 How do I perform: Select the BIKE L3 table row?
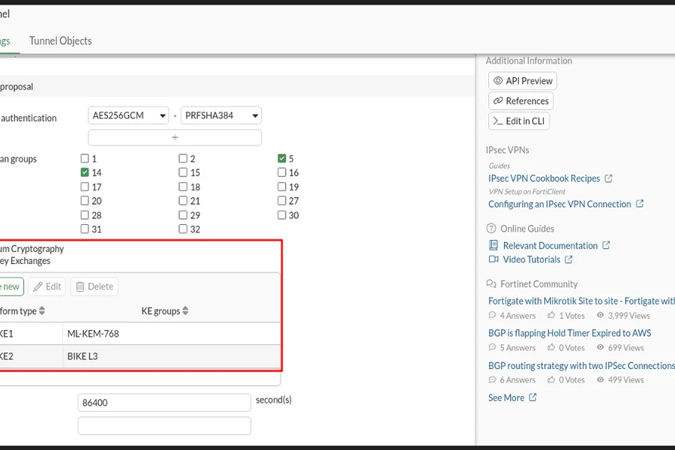point(140,356)
